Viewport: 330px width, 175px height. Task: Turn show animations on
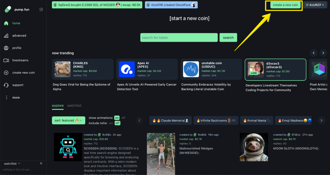pos(117,118)
